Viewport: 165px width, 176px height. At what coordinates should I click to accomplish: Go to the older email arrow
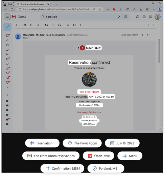pyautogui.click(x=154, y=25)
